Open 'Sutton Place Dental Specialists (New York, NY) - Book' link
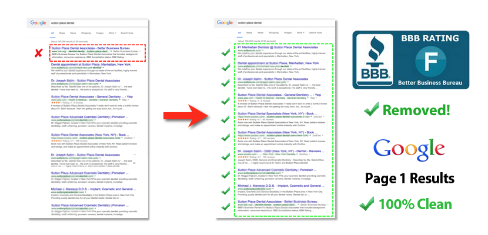488x235 pixels. (x=278, y=114)
